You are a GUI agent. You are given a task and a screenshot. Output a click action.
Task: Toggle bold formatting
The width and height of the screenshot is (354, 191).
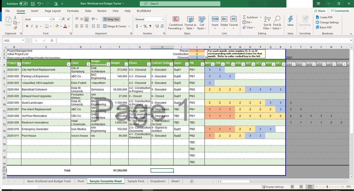[27, 26]
